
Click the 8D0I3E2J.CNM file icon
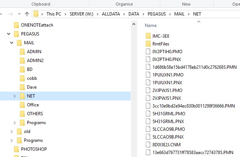148,144
